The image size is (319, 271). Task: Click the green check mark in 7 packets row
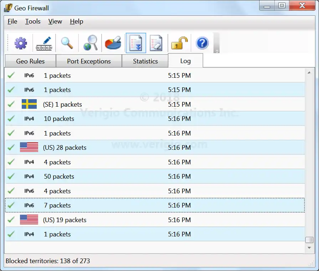click(11, 205)
